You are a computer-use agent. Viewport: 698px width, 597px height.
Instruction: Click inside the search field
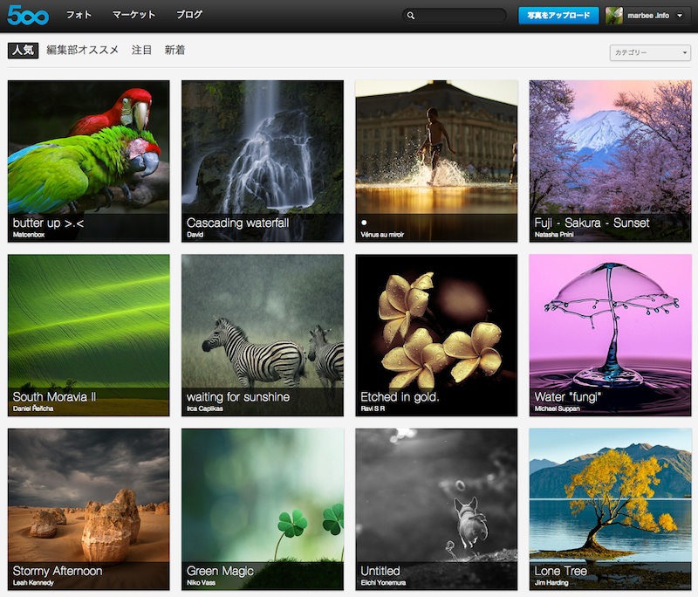[x=458, y=16]
